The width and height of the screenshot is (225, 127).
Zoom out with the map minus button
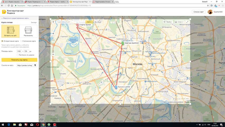(x=53, y=55)
